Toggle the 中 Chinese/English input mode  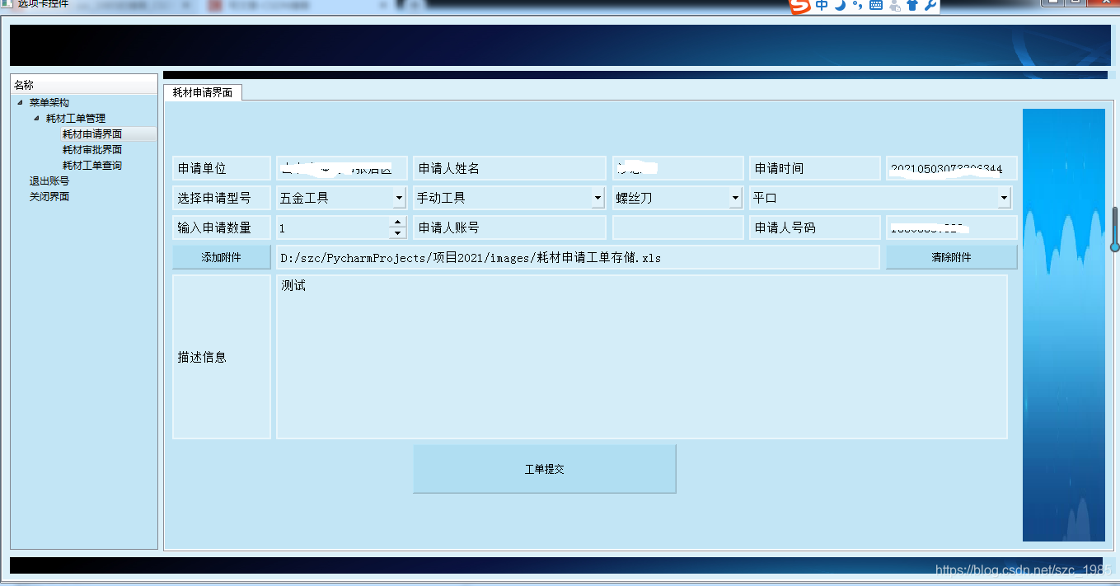coord(822,5)
